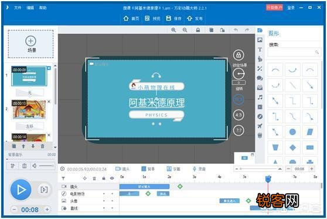Screen dimensions: 327x219
Task: Click the 预览 preview button
Action: click(x=152, y=18)
